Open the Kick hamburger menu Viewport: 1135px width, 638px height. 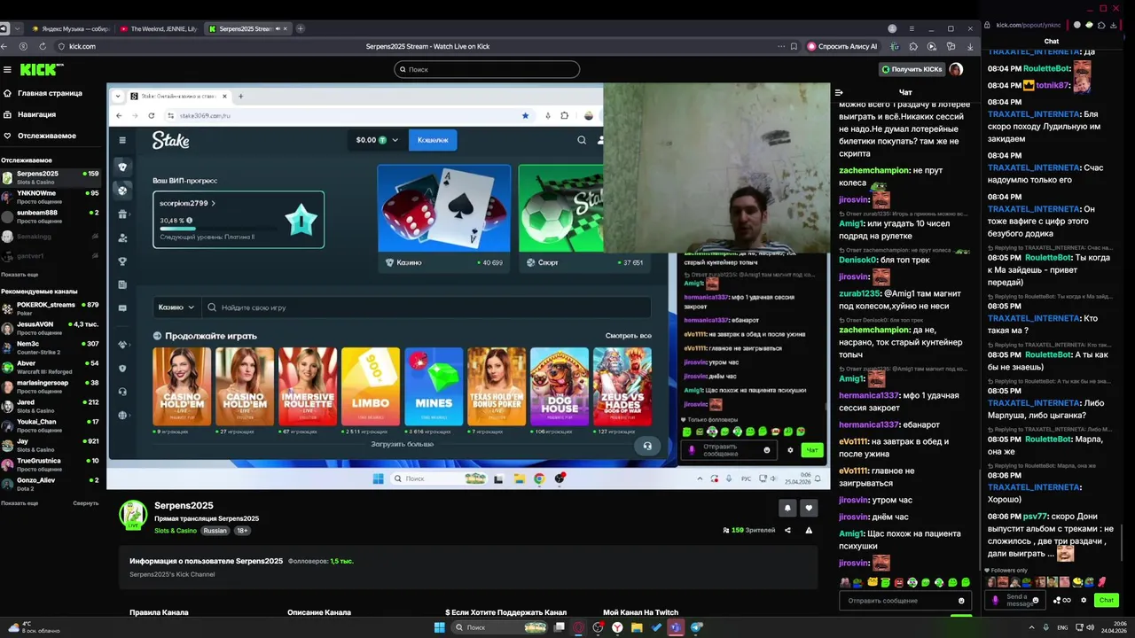pos(7,70)
